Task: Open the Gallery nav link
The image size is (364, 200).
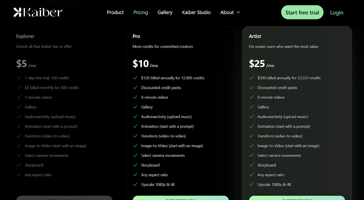Action: (x=165, y=12)
